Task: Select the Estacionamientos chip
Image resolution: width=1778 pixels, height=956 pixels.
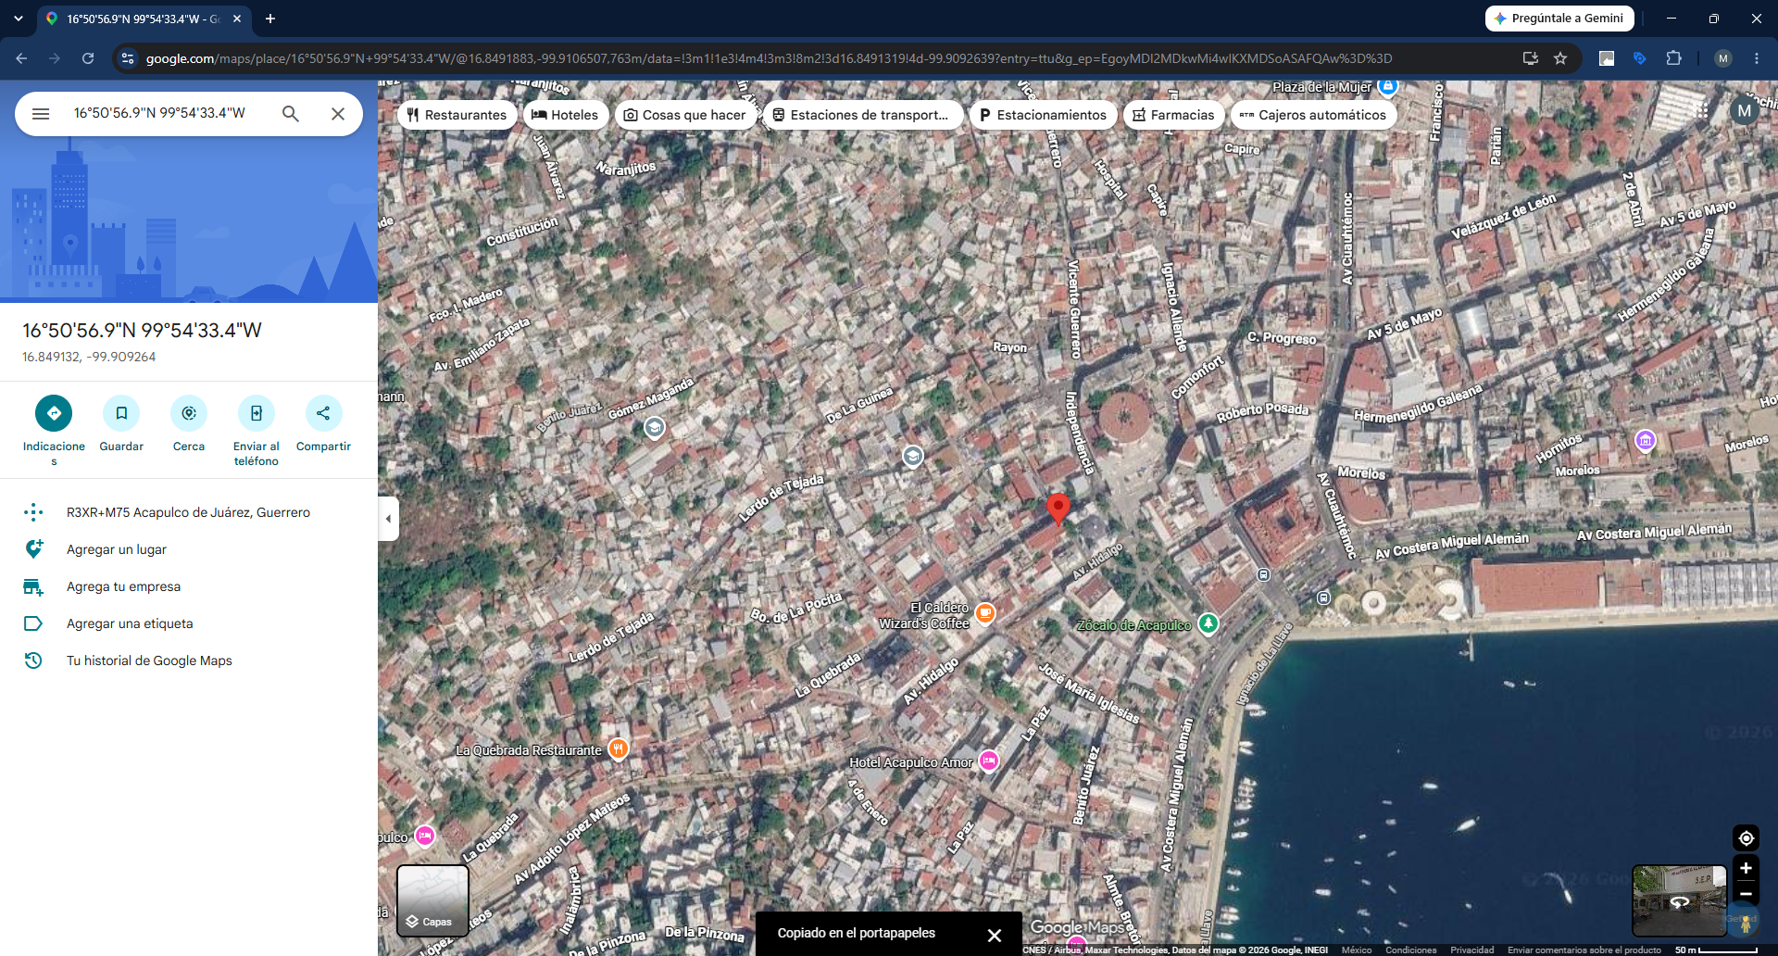Action: coord(1043,115)
